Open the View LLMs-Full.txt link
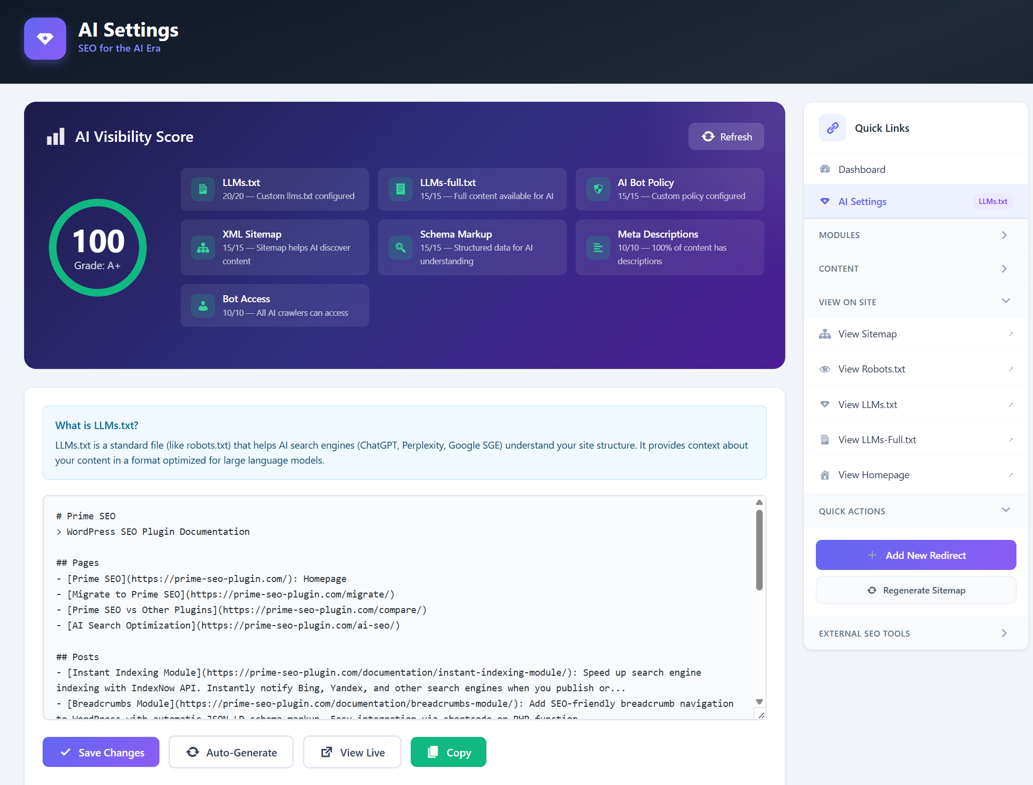Viewport: 1033px width, 785px height. click(x=877, y=440)
